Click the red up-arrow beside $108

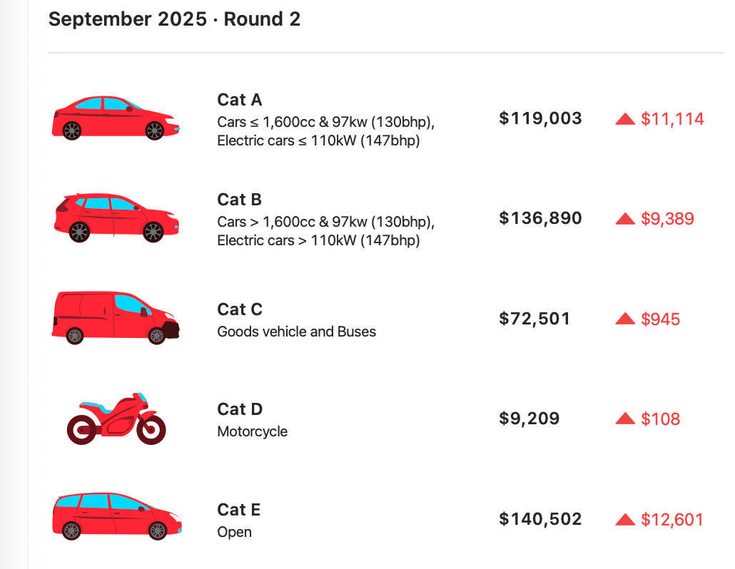(625, 419)
